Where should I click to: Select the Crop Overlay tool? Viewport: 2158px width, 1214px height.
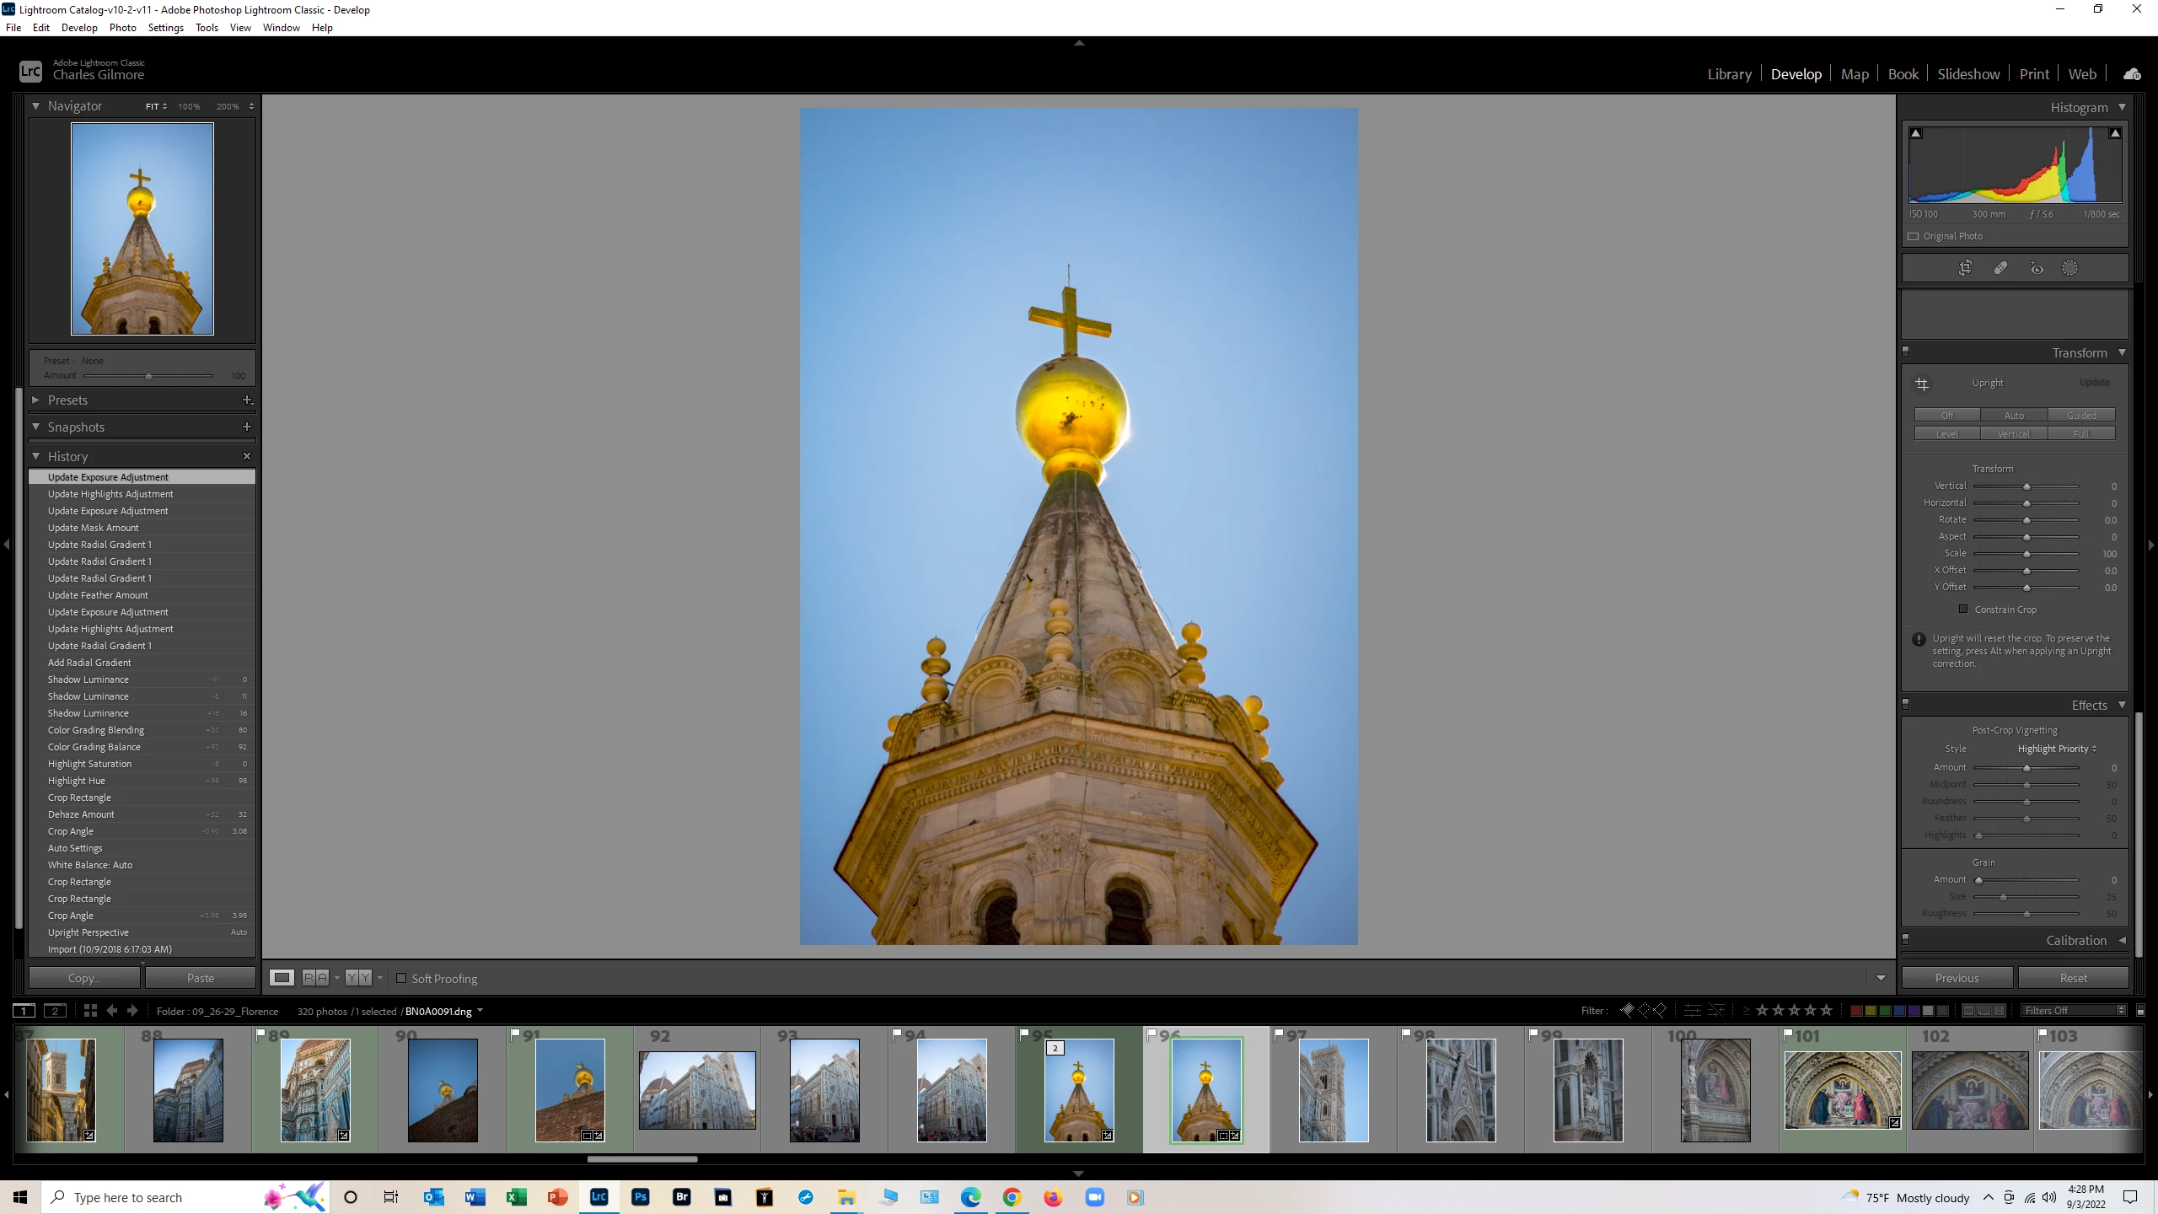pyautogui.click(x=1965, y=268)
